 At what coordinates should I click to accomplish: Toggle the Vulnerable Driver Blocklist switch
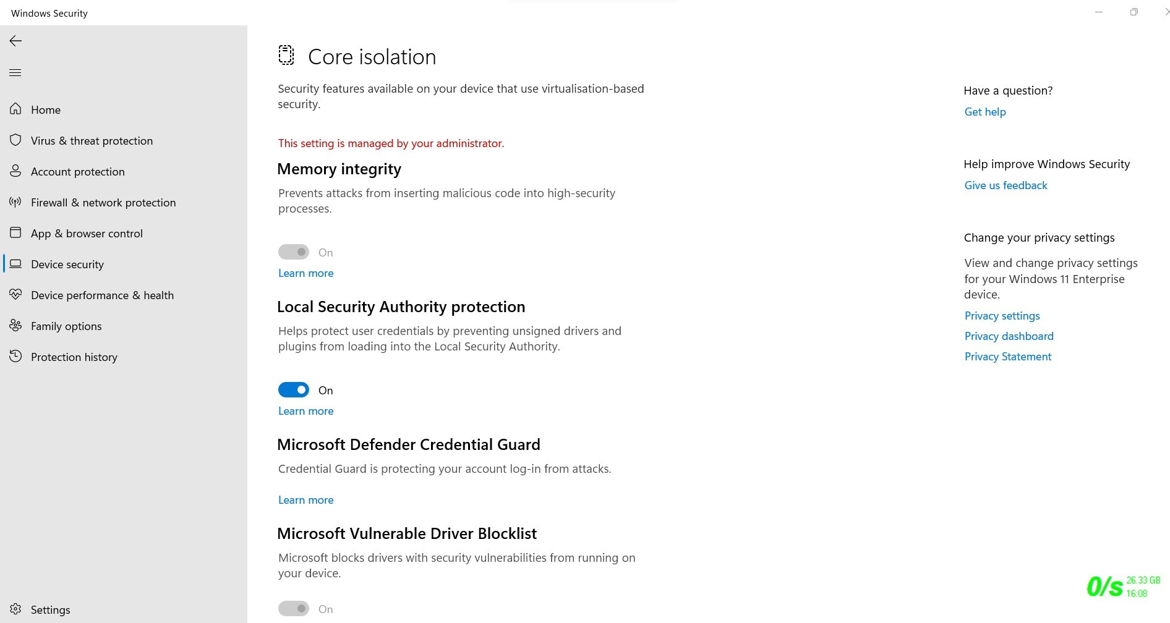[x=294, y=609]
